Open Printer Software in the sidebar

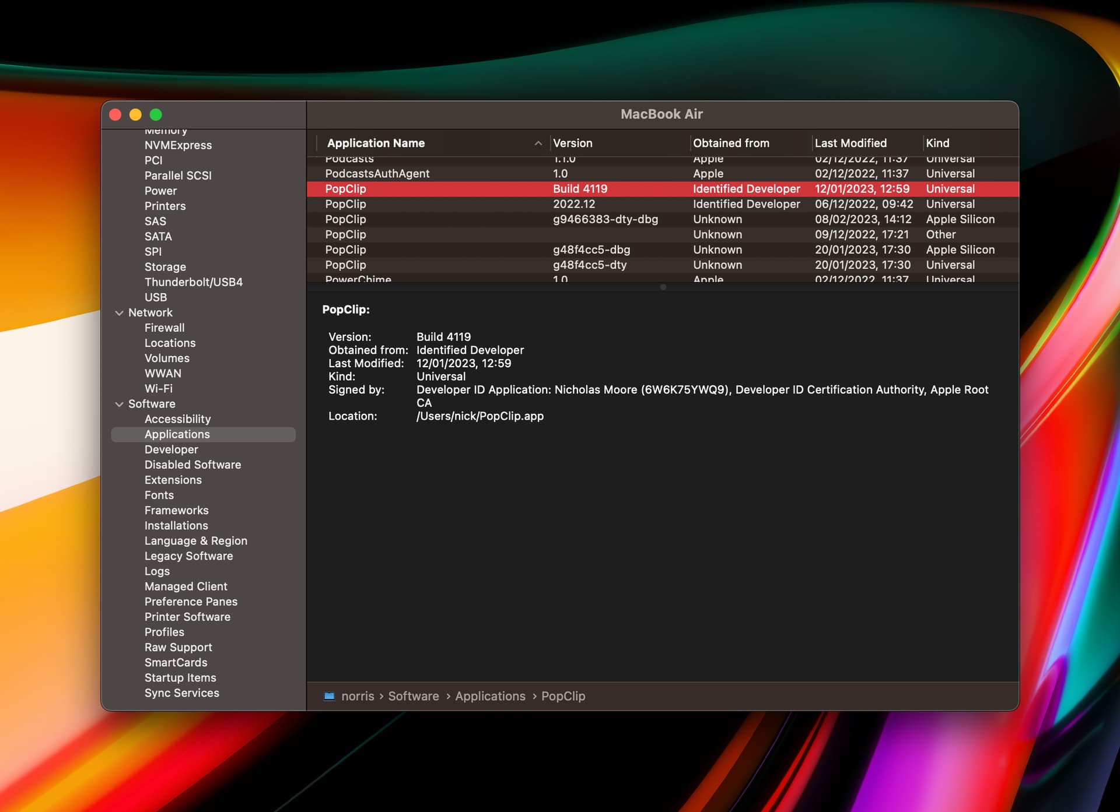click(x=187, y=617)
